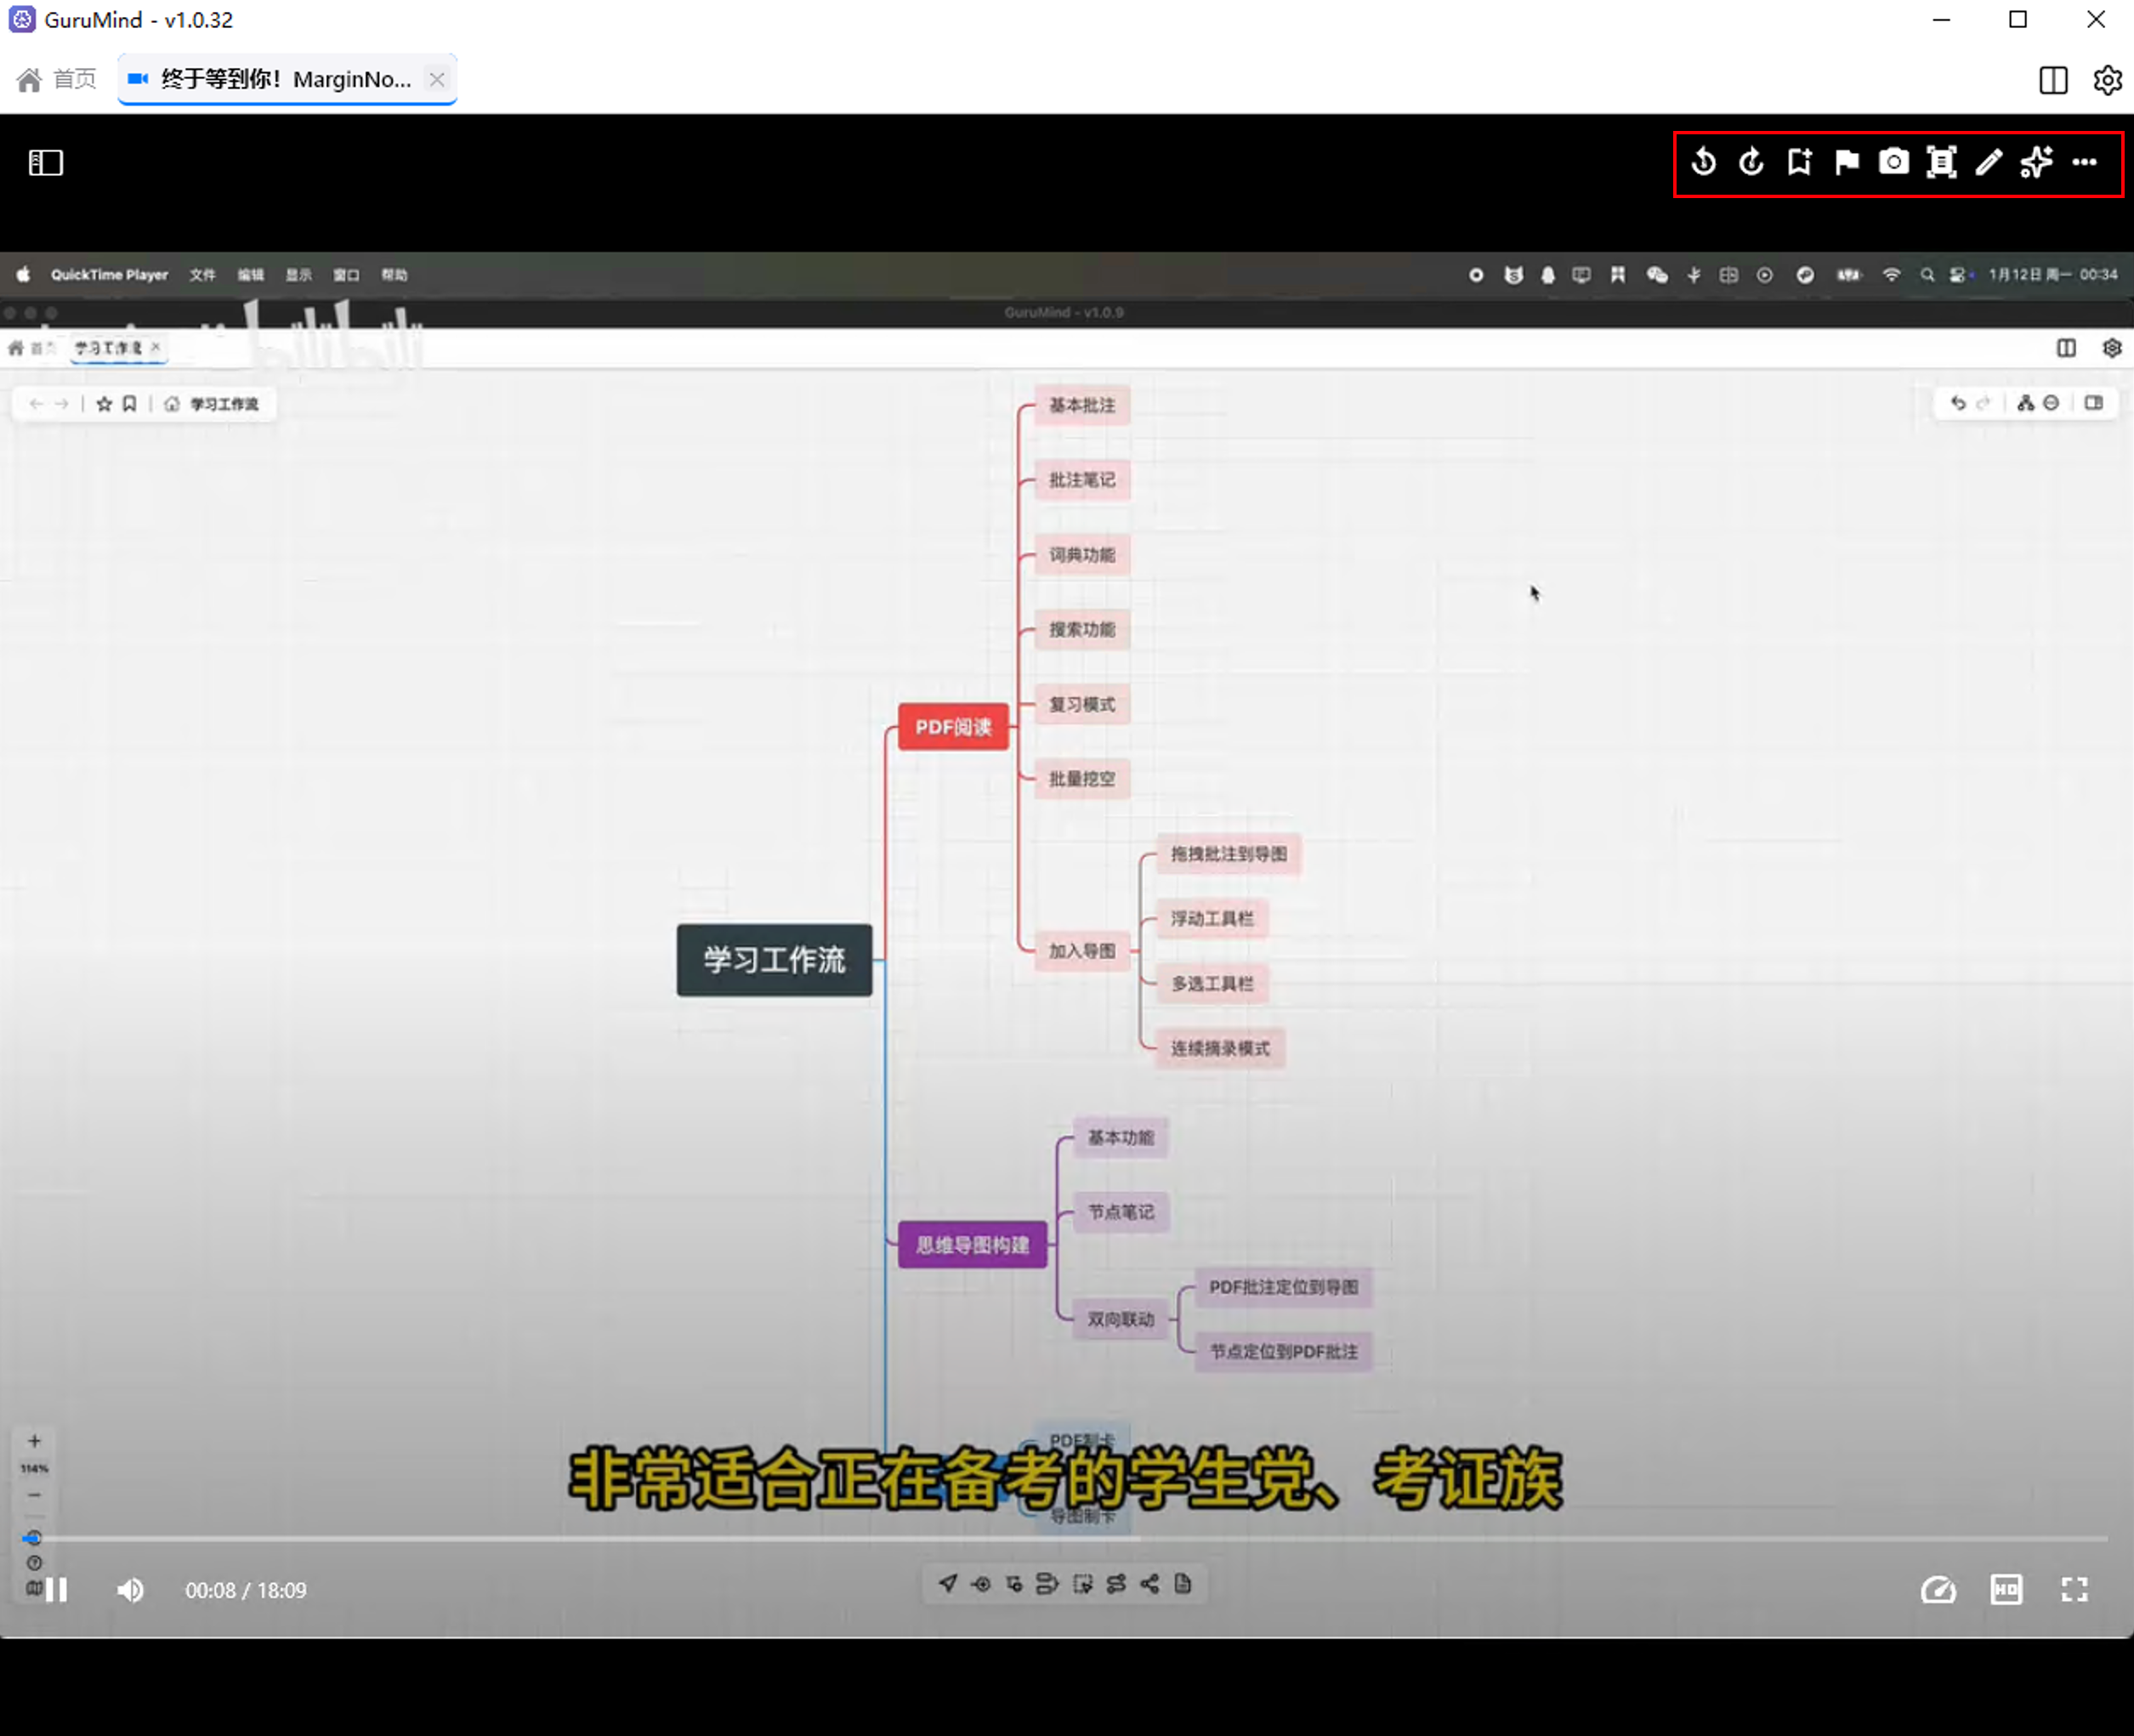The image size is (2134, 1736).
Task: Close the MarginNote video tab
Action: (x=437, y=79)
